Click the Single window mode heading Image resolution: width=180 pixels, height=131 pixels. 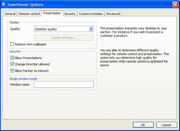point(23,79)
